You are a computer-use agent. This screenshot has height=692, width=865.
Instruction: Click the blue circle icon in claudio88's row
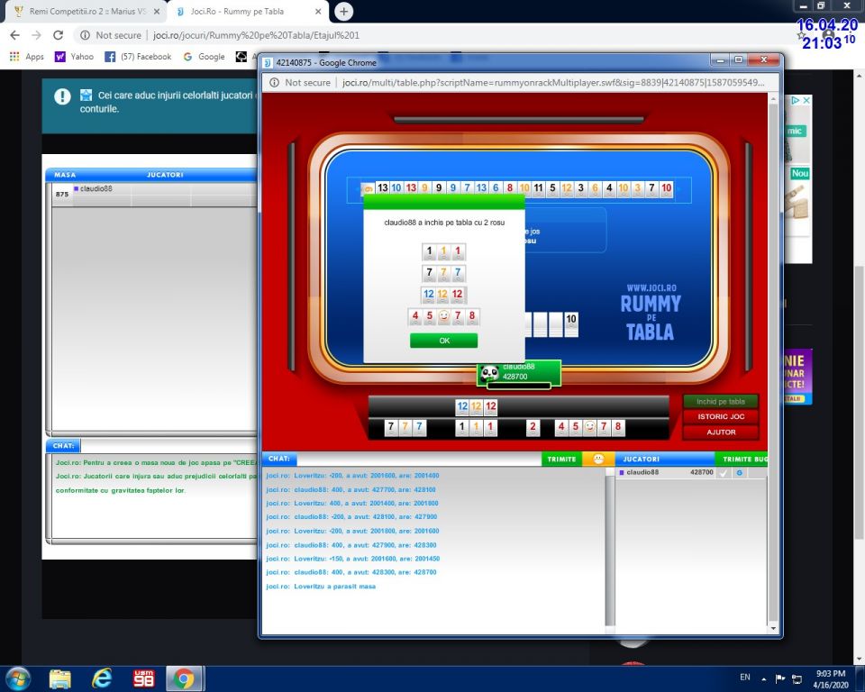739,473
